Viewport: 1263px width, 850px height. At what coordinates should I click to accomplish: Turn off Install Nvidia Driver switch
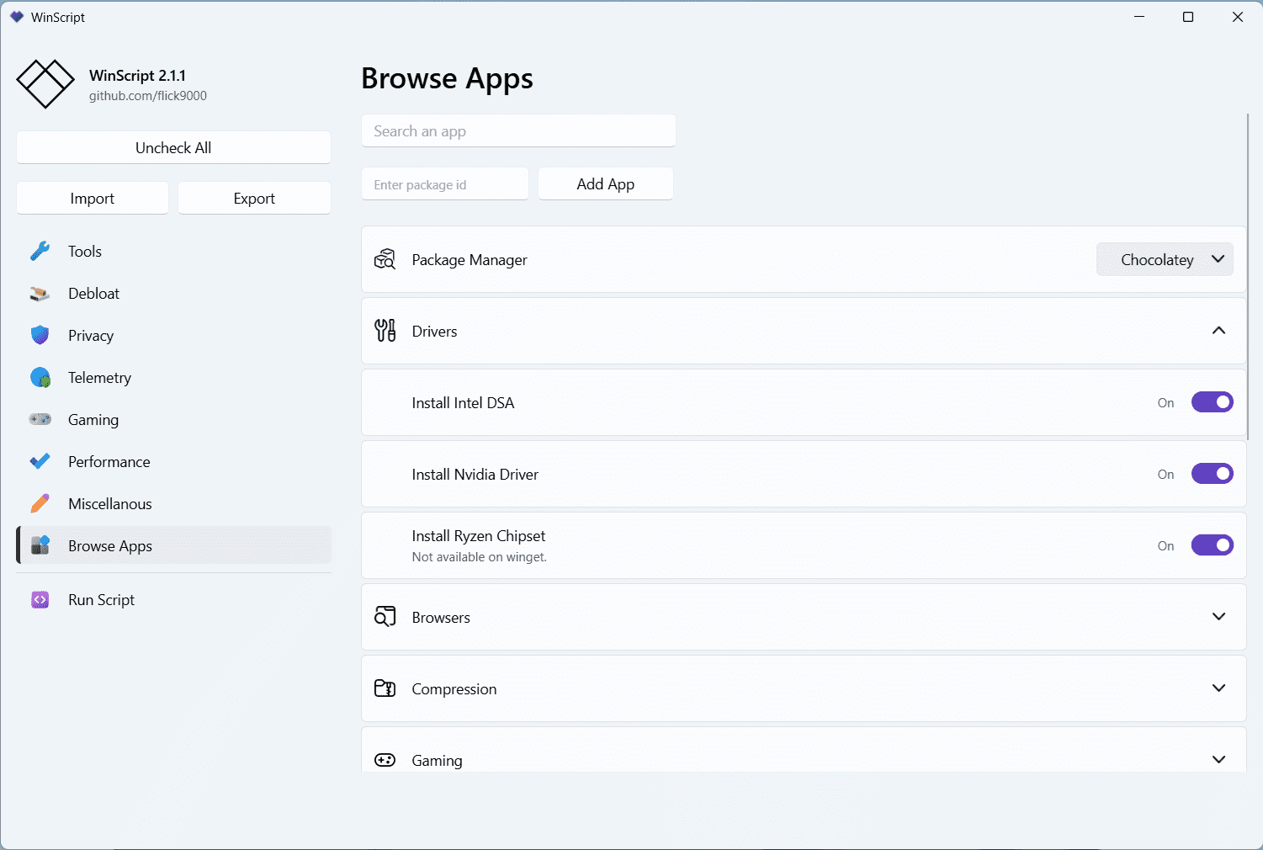(1212, 474)
